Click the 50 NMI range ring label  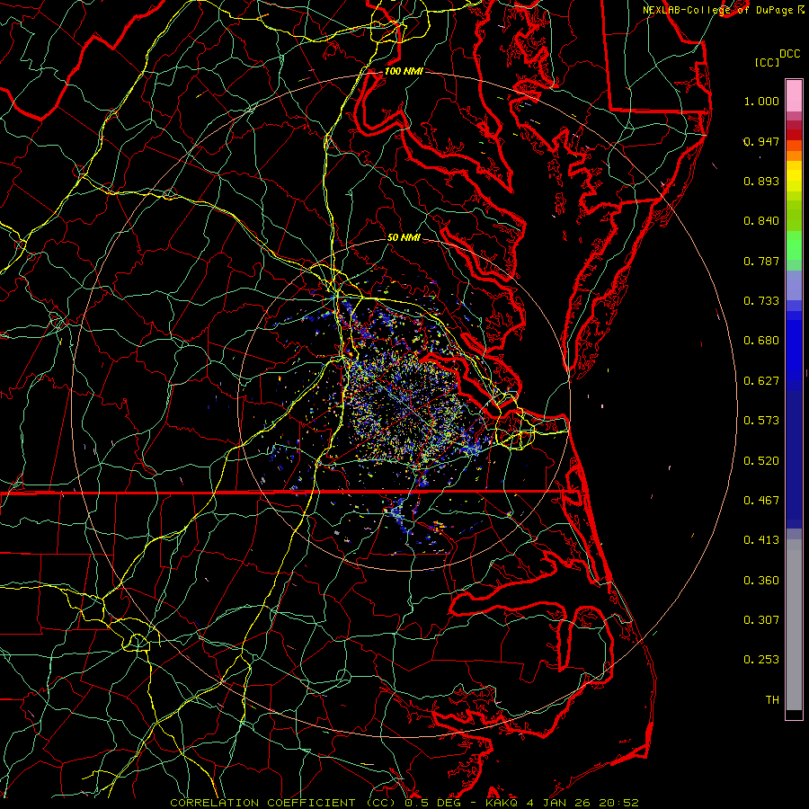(404, 237)
